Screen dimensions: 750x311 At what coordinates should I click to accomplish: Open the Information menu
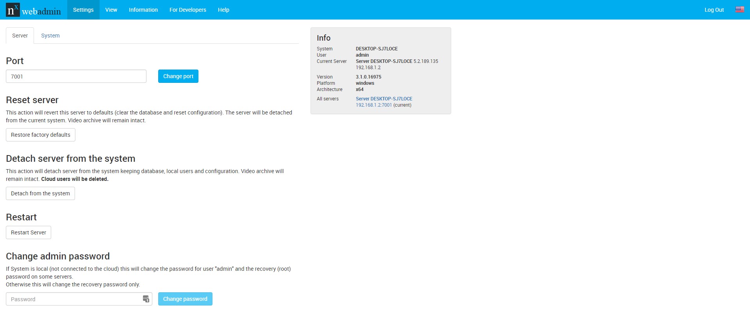143,10
